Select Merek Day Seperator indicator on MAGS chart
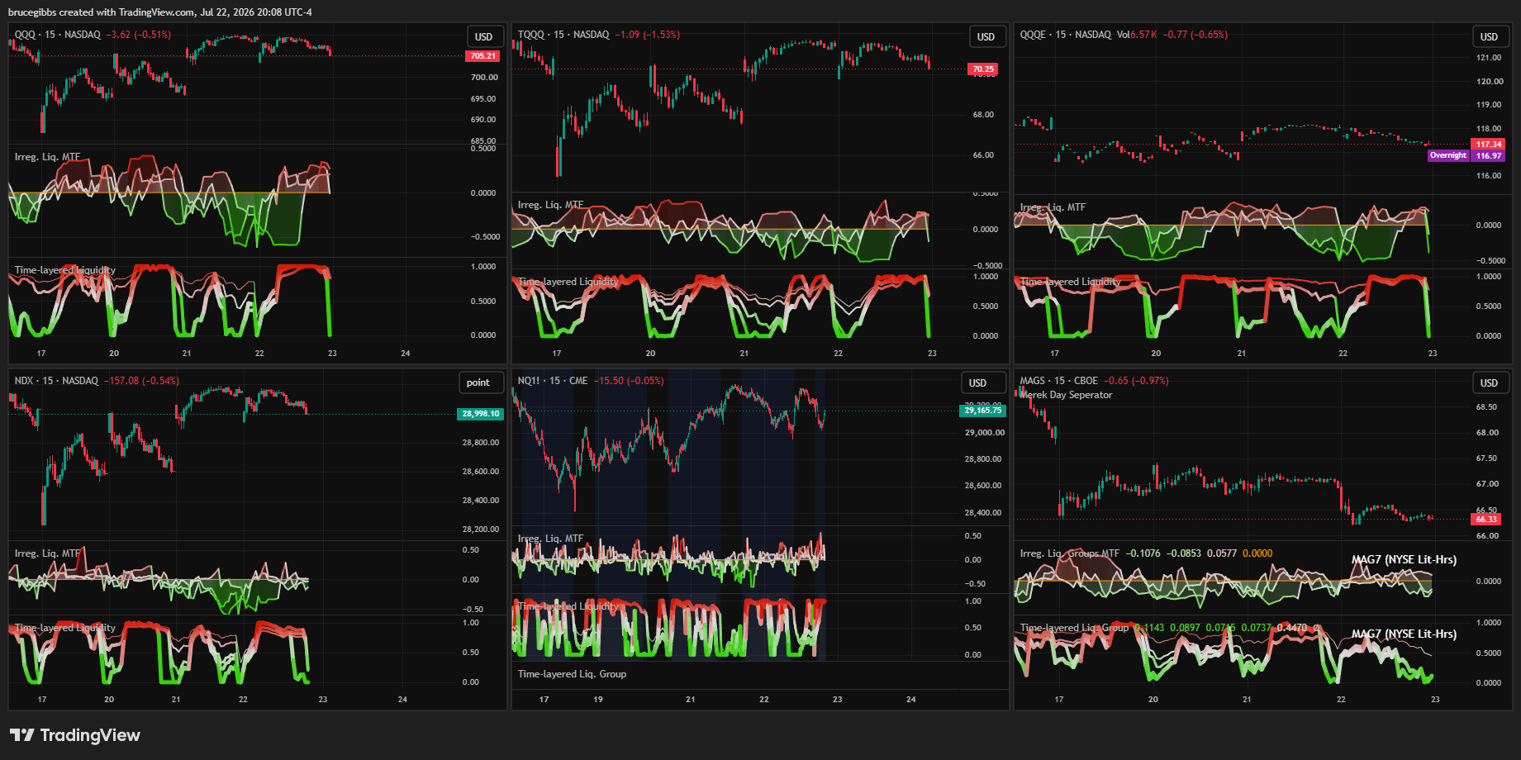Screen dimensions: 1521x760 1067,395
